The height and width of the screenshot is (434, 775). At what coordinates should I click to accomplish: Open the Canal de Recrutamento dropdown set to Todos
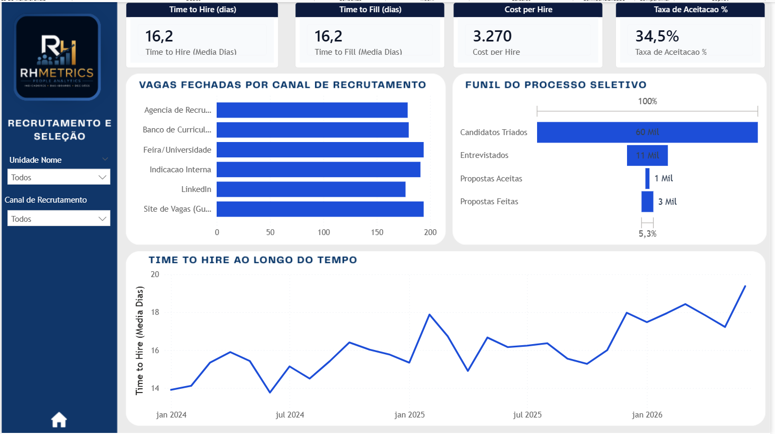[59, 219]
